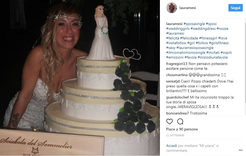Click the Accedi login link
Screen dimensions: 246x156
pos(172,146)
